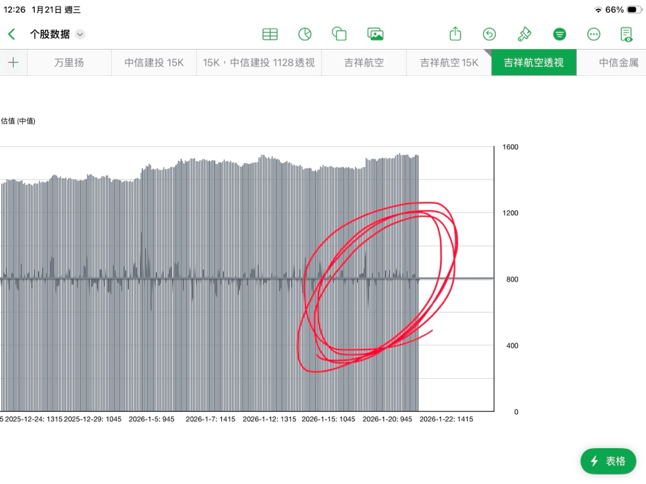Click the 2026-1-12: 1315 axis label
The height and width of the screenshot is (484, 646).
tap(269, 419)
